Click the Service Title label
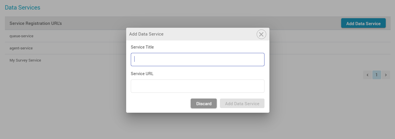Viewport: 395px width, 139px height. click(142, 47)
